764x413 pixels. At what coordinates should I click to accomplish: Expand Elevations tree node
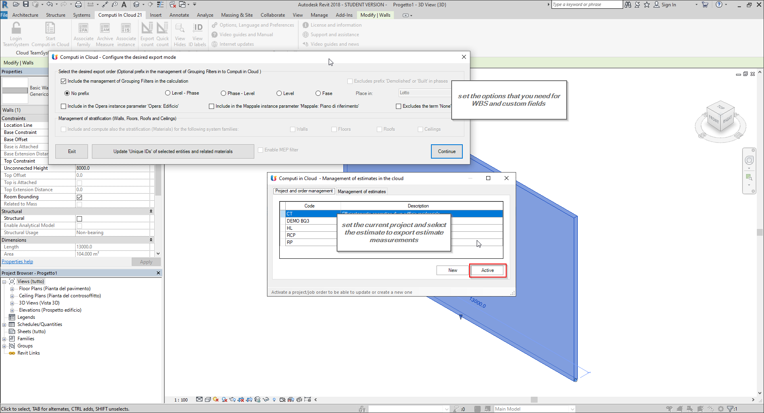(x=12, y=310)
